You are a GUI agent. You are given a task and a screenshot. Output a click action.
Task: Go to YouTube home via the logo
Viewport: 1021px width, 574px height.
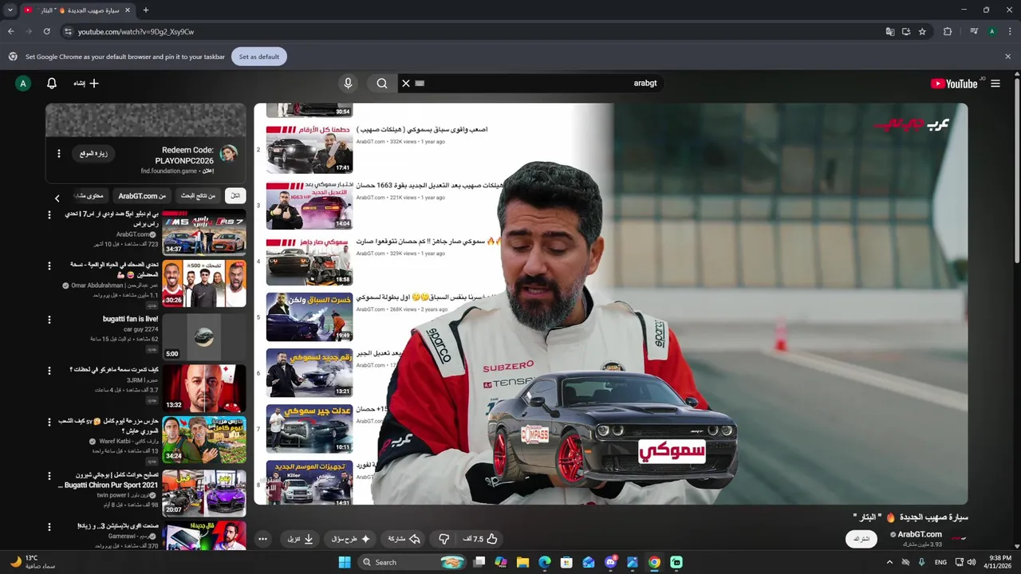click(954, 83)
